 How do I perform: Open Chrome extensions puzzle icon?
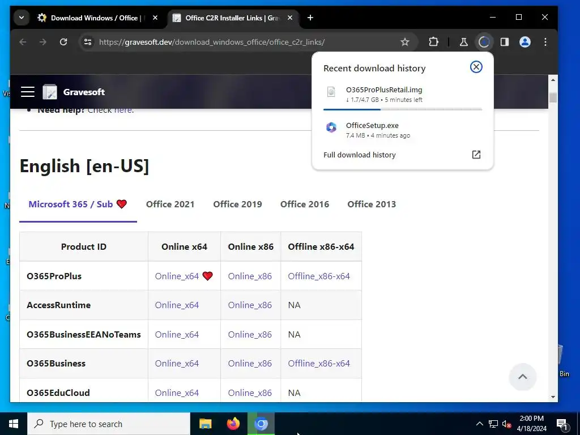433,42
